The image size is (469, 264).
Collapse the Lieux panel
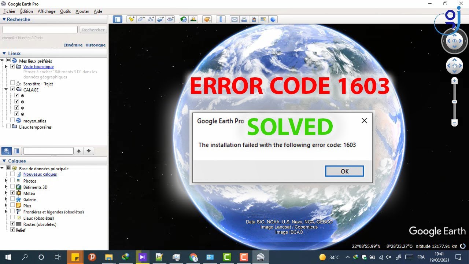coord(4,53)
